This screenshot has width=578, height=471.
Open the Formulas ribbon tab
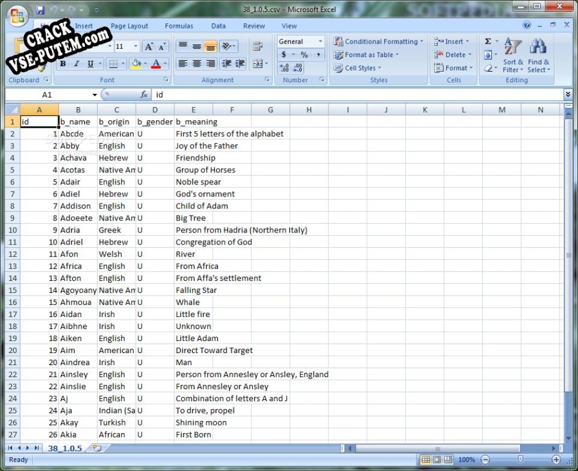coord(179,26)
